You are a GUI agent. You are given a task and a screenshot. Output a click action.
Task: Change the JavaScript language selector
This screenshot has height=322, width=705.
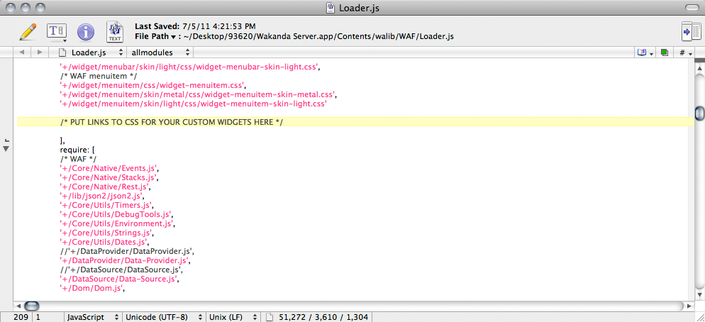pos(91,316)
